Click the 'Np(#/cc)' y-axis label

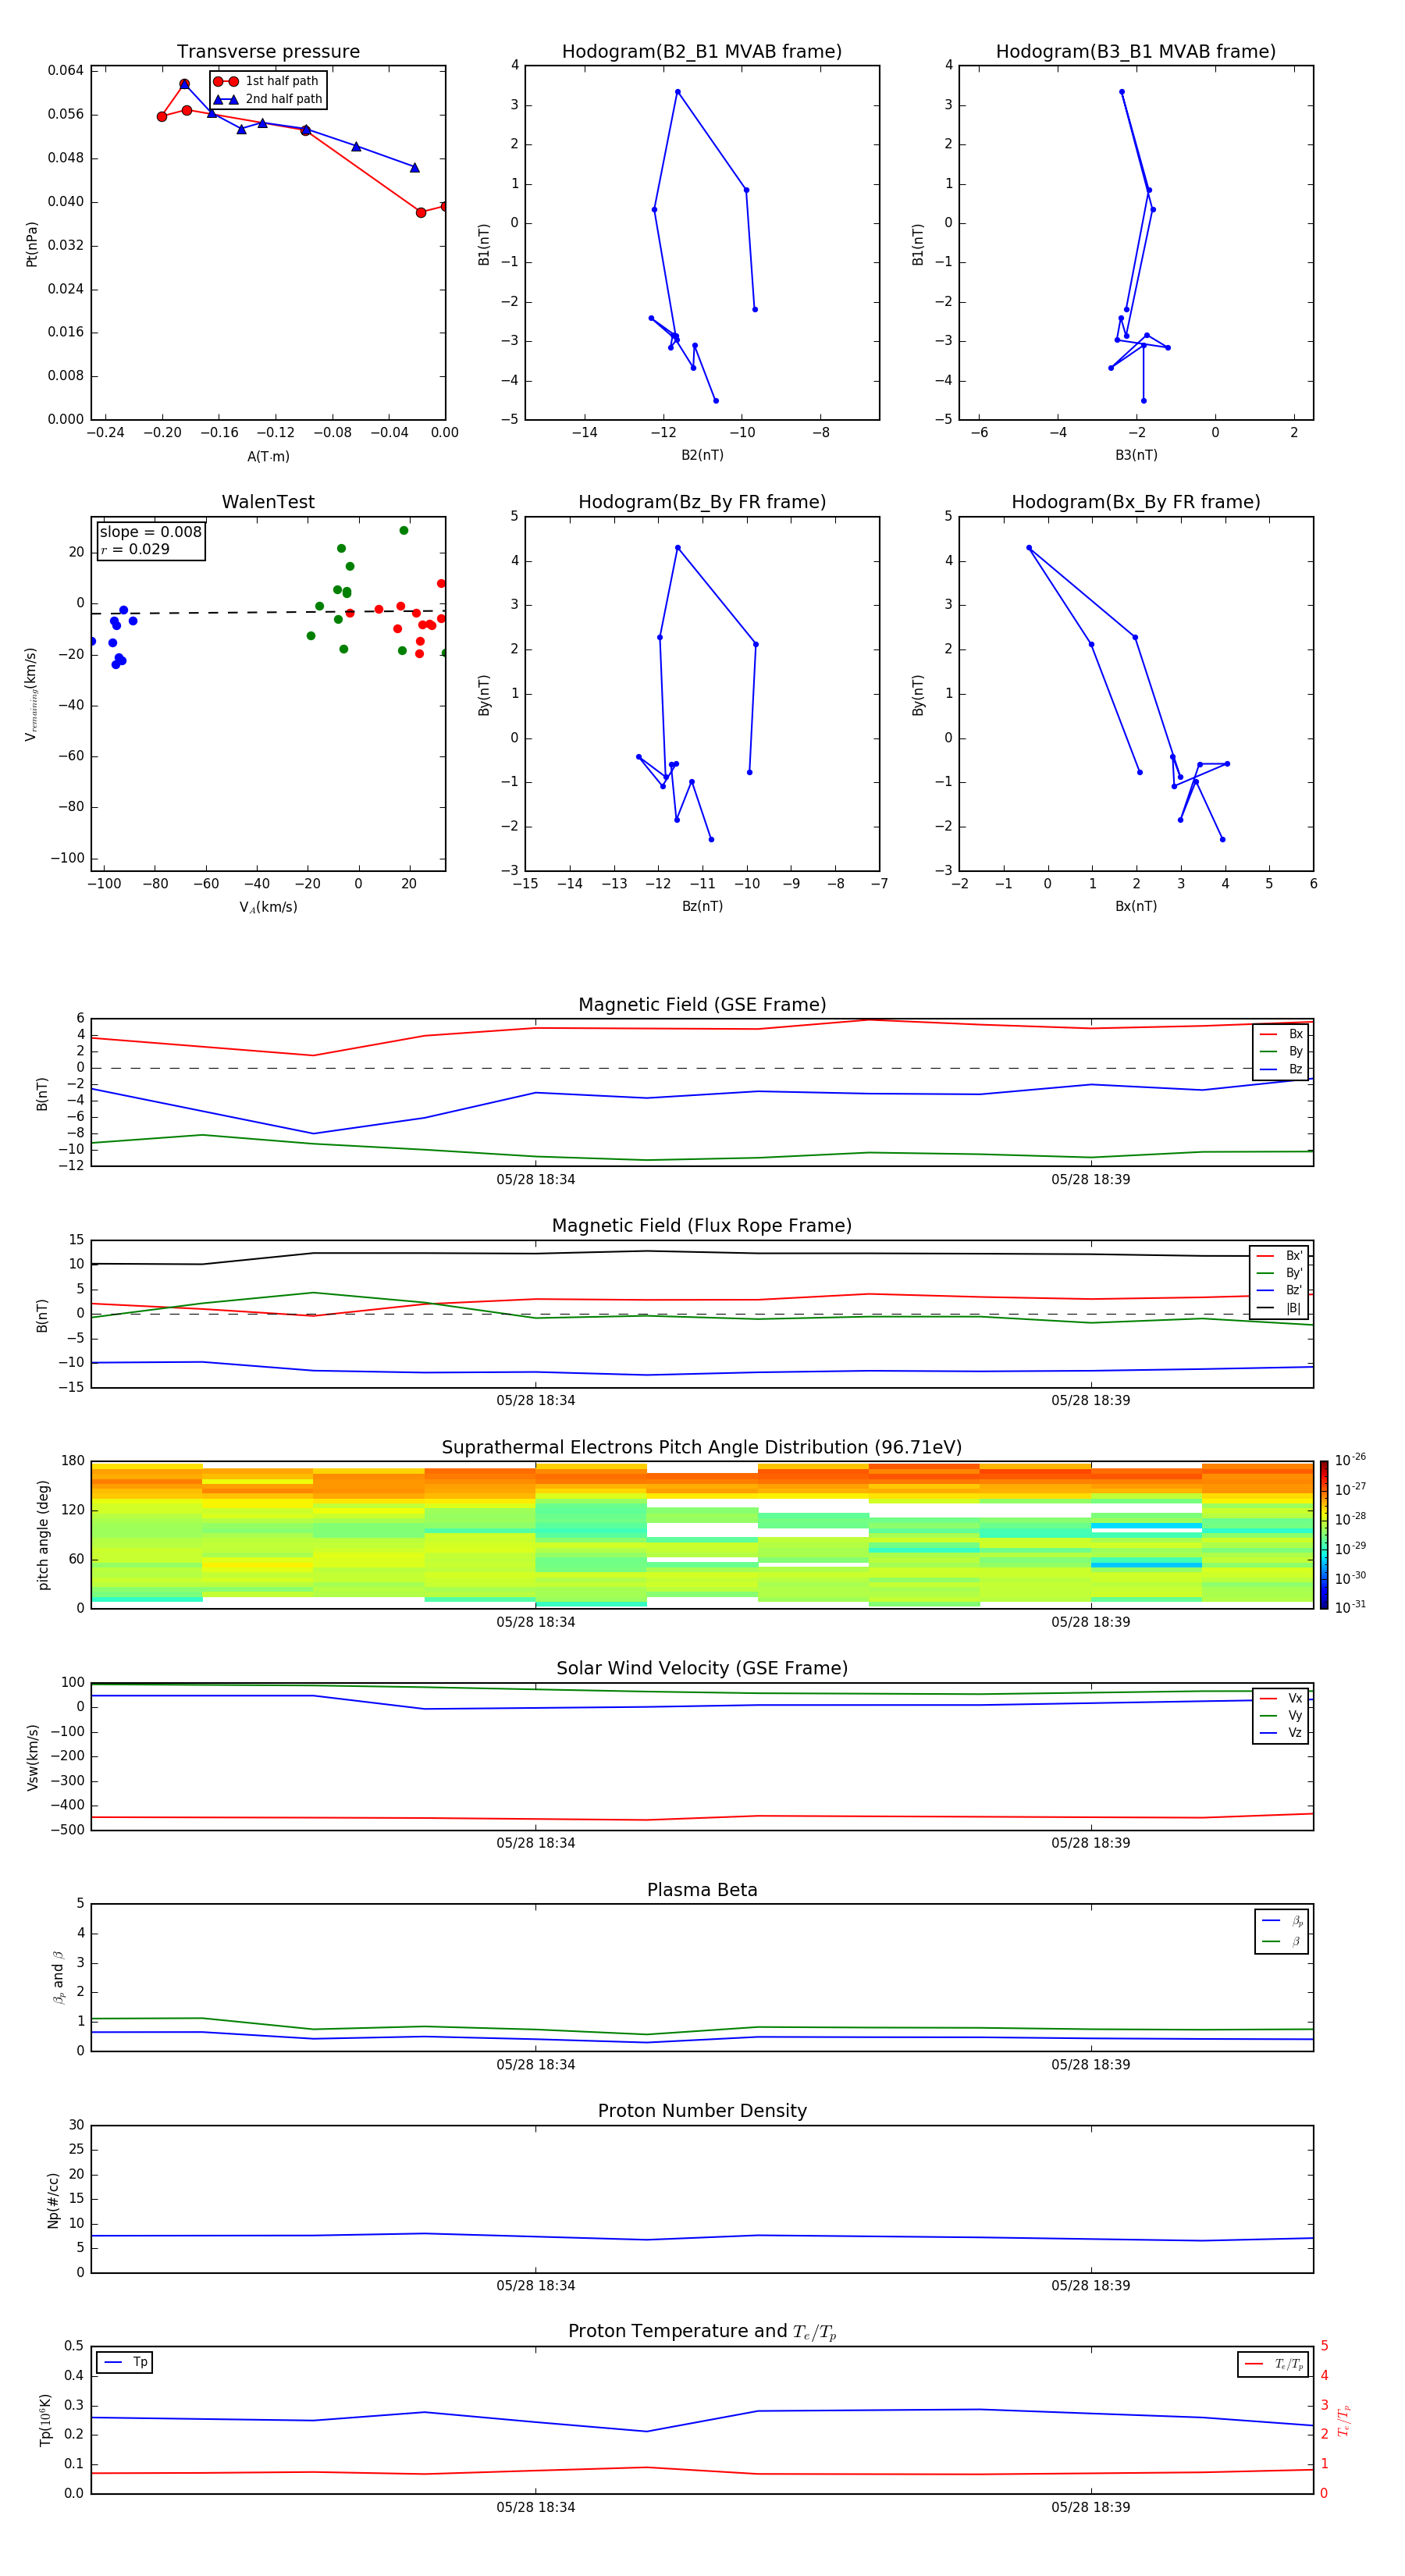coord(53,2199)
